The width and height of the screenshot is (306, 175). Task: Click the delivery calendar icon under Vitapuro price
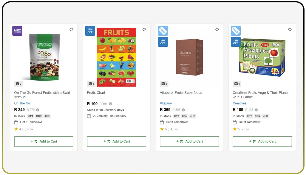tap(162, 122)
